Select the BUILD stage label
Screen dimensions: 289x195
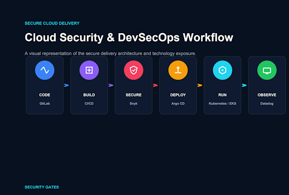tap(89, 95)
